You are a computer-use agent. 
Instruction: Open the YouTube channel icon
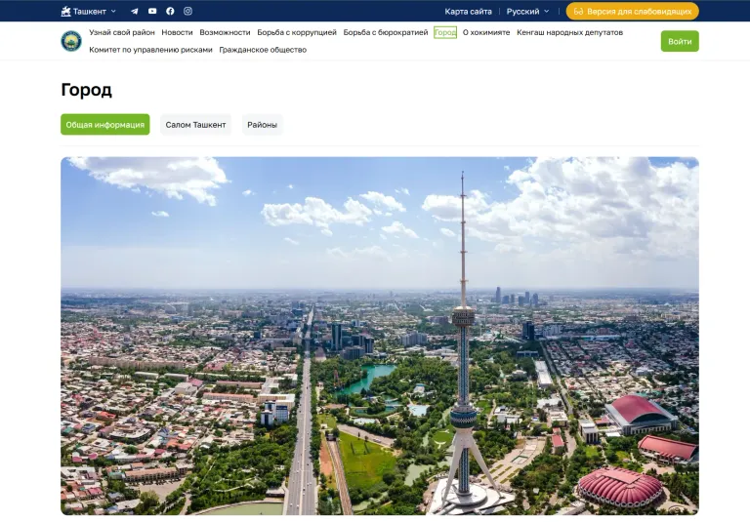(x=152, y=11)
